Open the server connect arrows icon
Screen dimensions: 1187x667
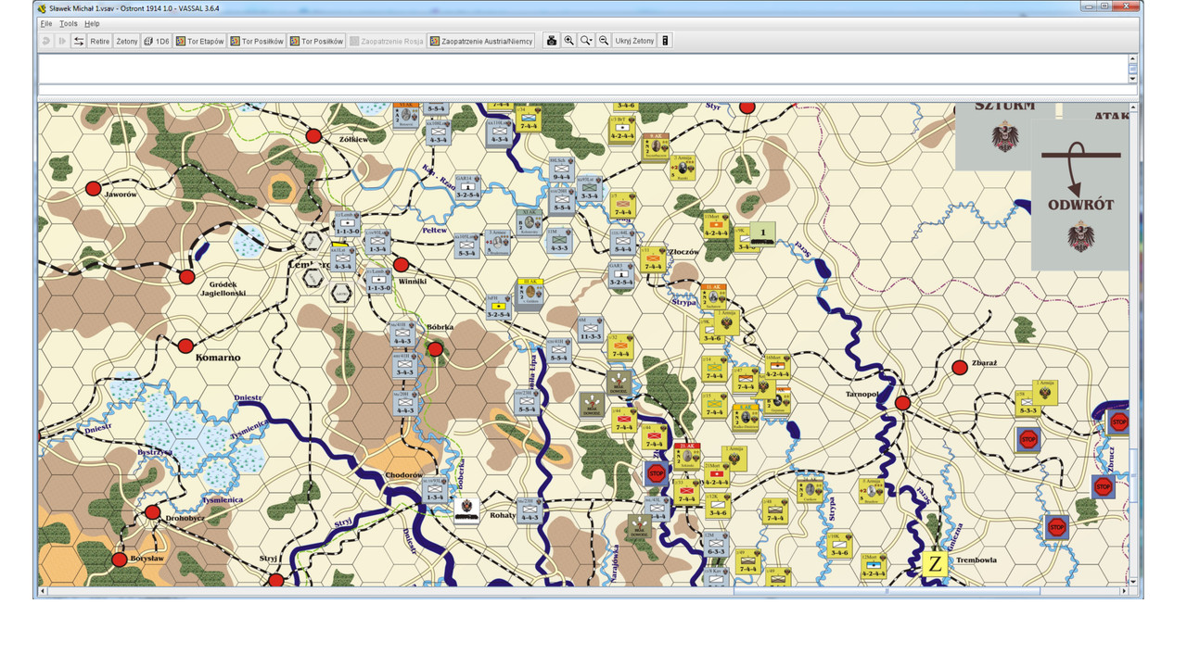(79, 41)
